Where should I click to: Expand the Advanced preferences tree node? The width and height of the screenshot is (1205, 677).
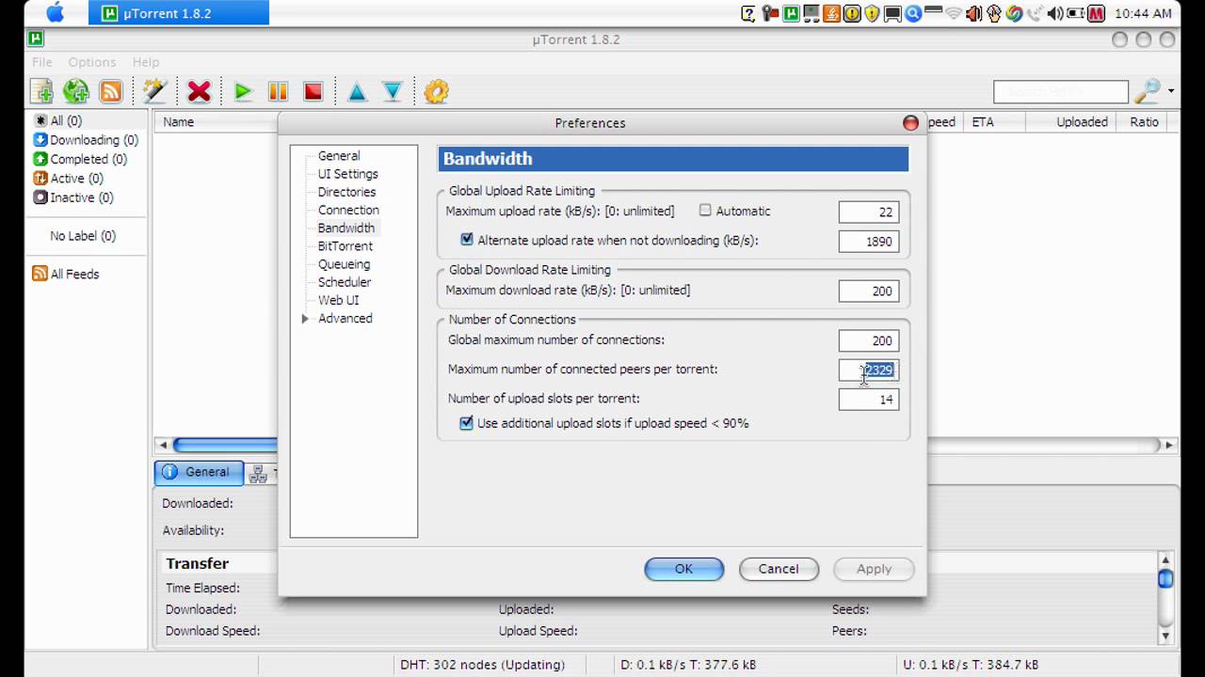305,319
